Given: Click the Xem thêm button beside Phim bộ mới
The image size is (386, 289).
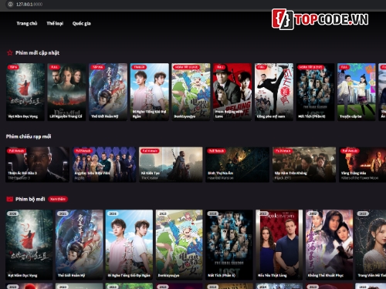Looking at the screenshot, I should tap(58, 199).
